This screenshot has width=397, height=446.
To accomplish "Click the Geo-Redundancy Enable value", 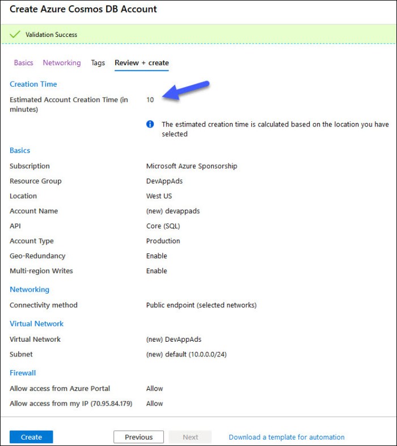I will coord(157,256).
